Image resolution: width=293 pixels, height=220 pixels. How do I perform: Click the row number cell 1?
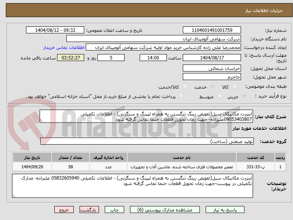(280, 167)
